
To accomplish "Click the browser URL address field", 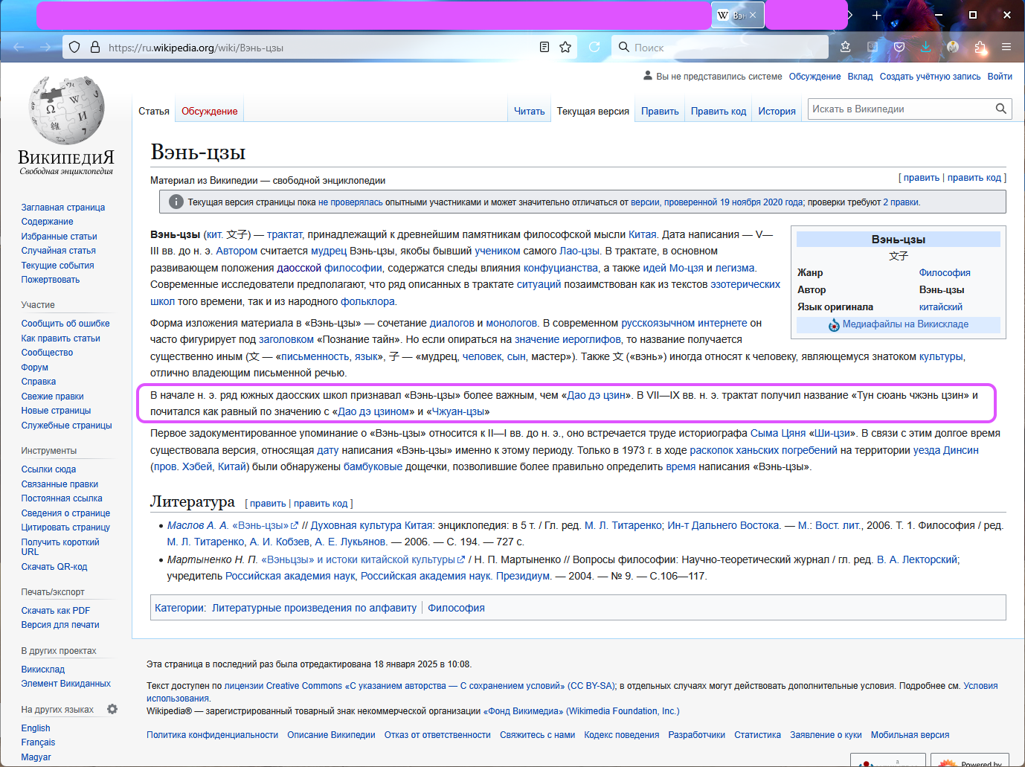I will click(320, 47).
